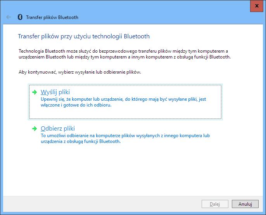Click the Anuluj button

245,204
